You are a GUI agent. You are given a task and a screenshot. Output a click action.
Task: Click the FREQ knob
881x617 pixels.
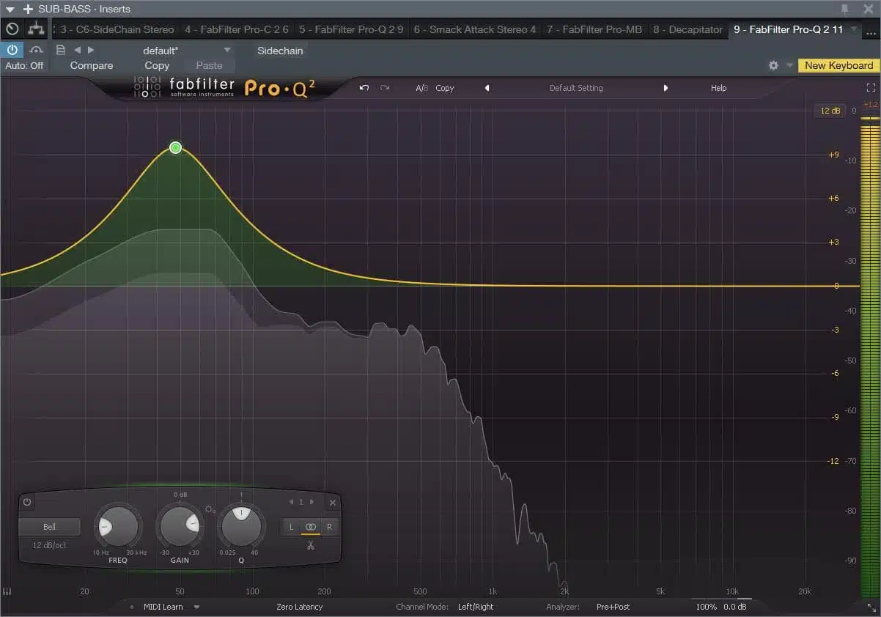(117, 525)
